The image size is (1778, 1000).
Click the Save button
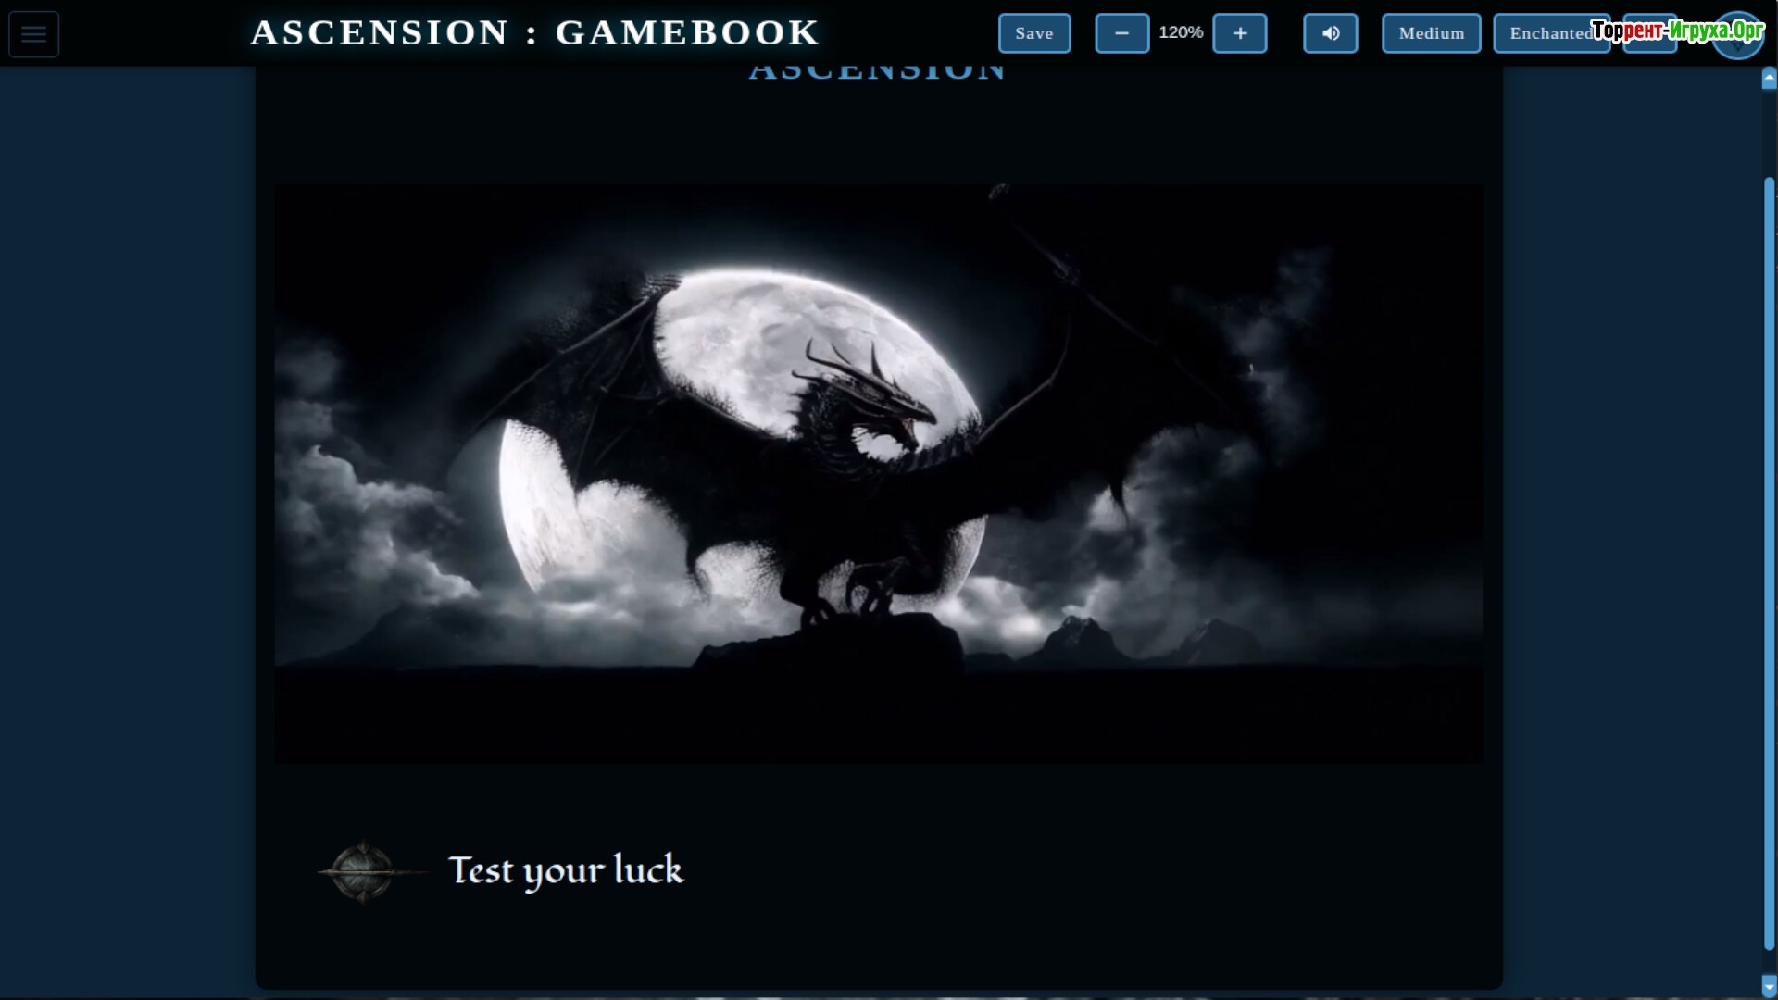click(x=1034, y=33)
